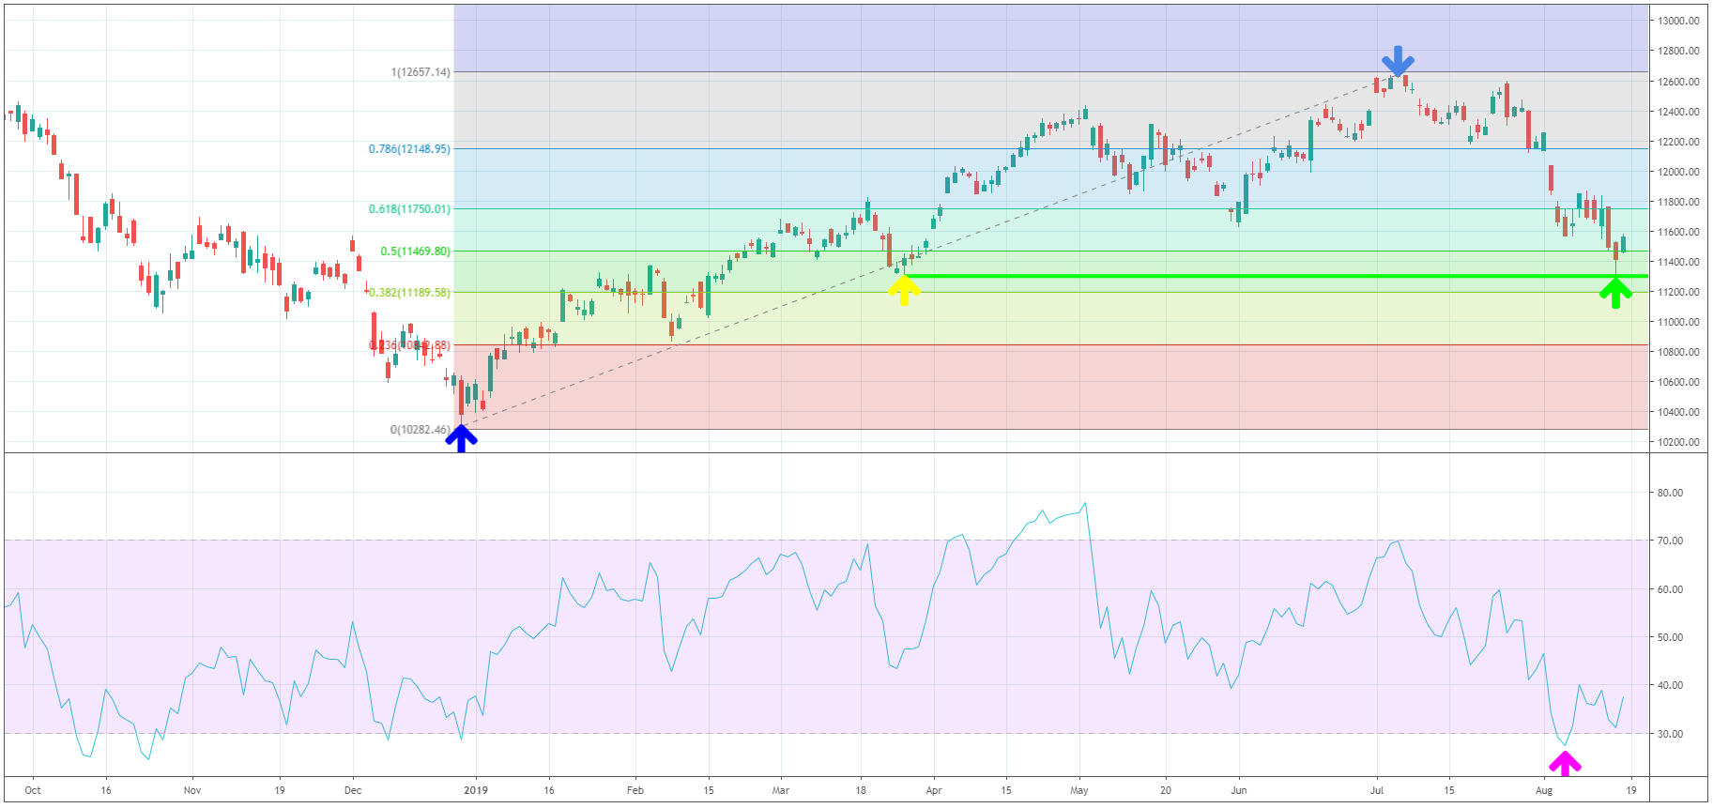This screenshot has width=1713, height=808.
Task: Click the Jun label on time axis
Action: coord(1239,790)
